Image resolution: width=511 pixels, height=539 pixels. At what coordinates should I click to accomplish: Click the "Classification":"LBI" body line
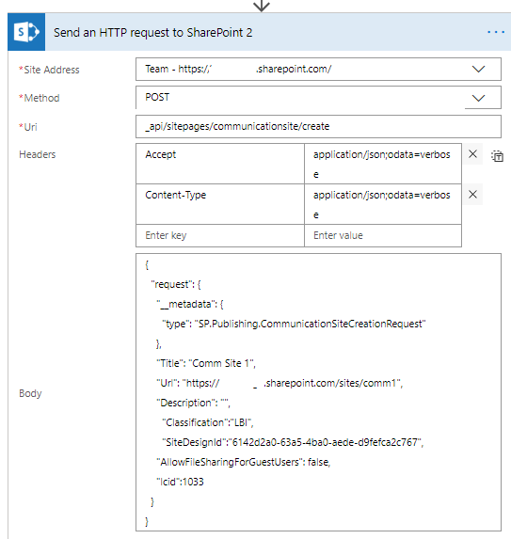(x=208, y=422)
